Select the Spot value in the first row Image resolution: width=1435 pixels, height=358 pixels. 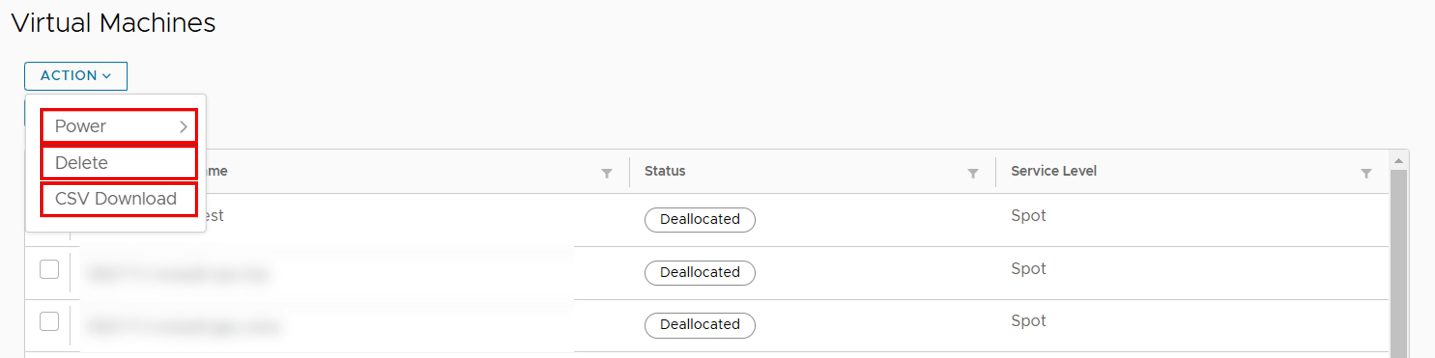click(1028, 215)
